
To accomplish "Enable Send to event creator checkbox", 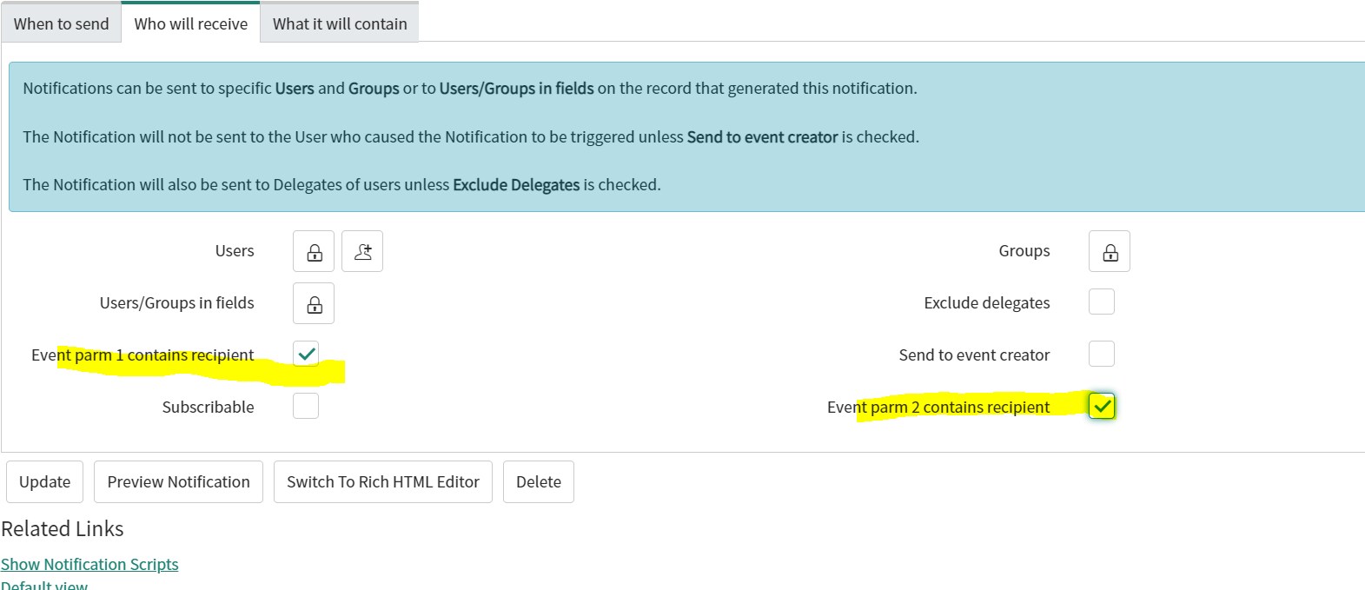I will pos(1102,354).
